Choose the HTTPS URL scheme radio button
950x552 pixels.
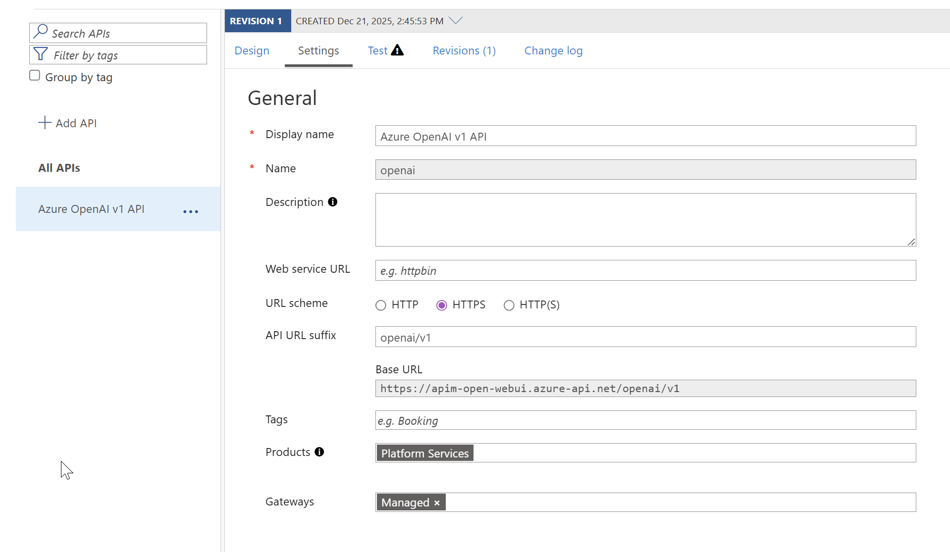[x=441, y=305]
